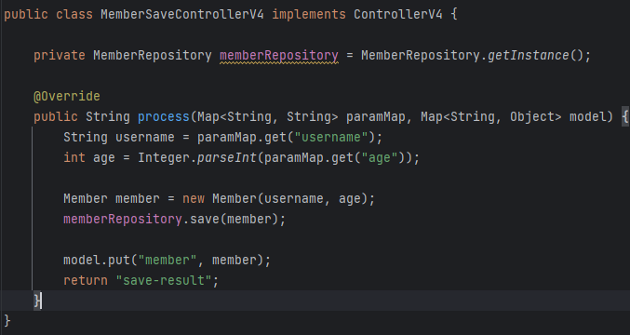Click the Object type in model parameter
This screenshot has height=335, width=630.
click(532, 117)
